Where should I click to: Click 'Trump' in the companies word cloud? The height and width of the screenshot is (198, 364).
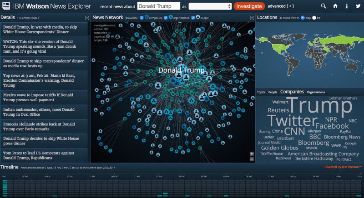[x=320, y=106]
